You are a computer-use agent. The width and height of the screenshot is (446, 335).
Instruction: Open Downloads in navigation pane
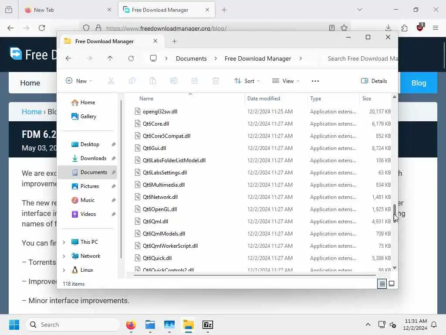[x=88, y=158]
